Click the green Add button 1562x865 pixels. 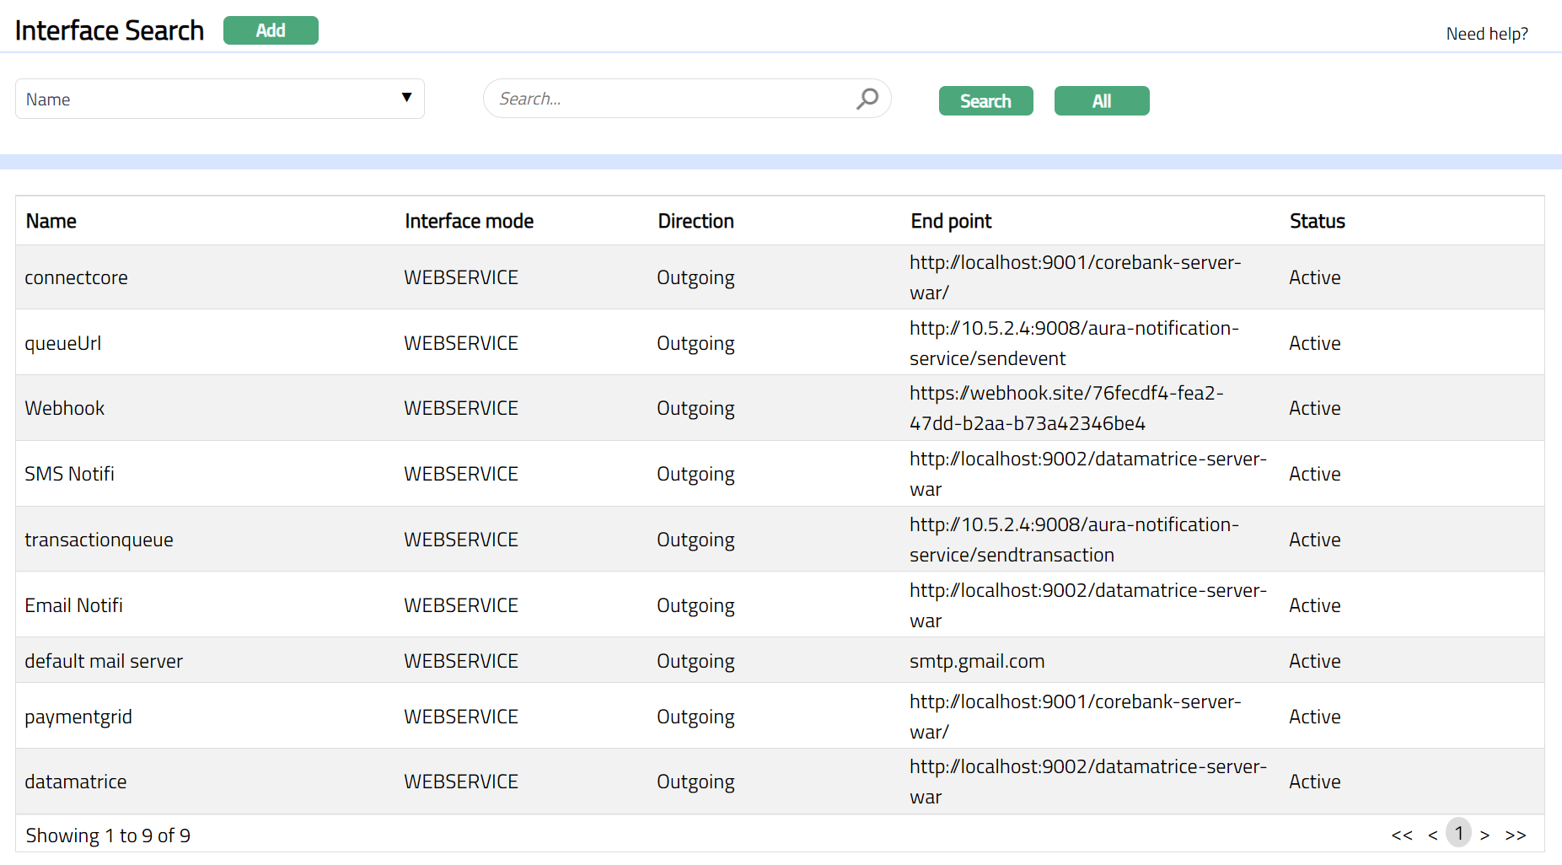(x=271, y=30)
